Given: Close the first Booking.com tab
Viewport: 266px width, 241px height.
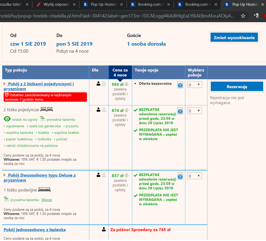Looking at the screenshot, I should point(169,5).
